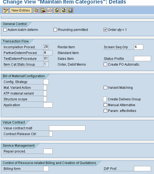
Task: Uncheck the Order qty = 1 checkbox
Action: point(105,30)
